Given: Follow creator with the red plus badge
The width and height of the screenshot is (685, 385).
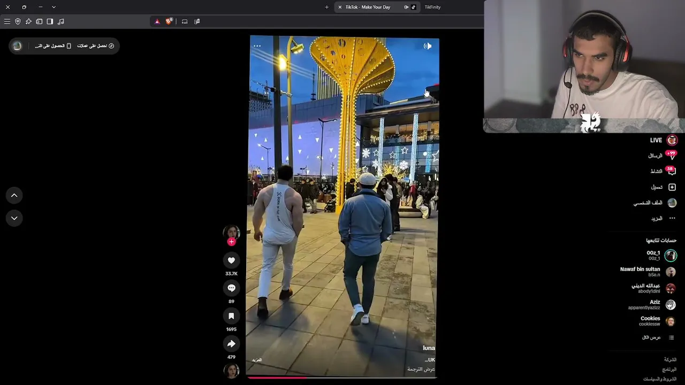Looking at the screenshot, I should coord(231,242).
